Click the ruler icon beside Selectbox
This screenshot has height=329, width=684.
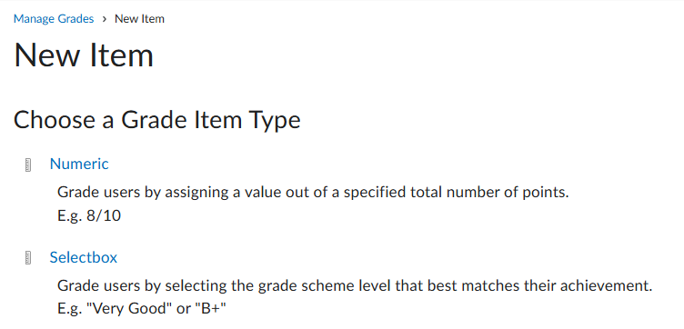[x=28, y=258]
